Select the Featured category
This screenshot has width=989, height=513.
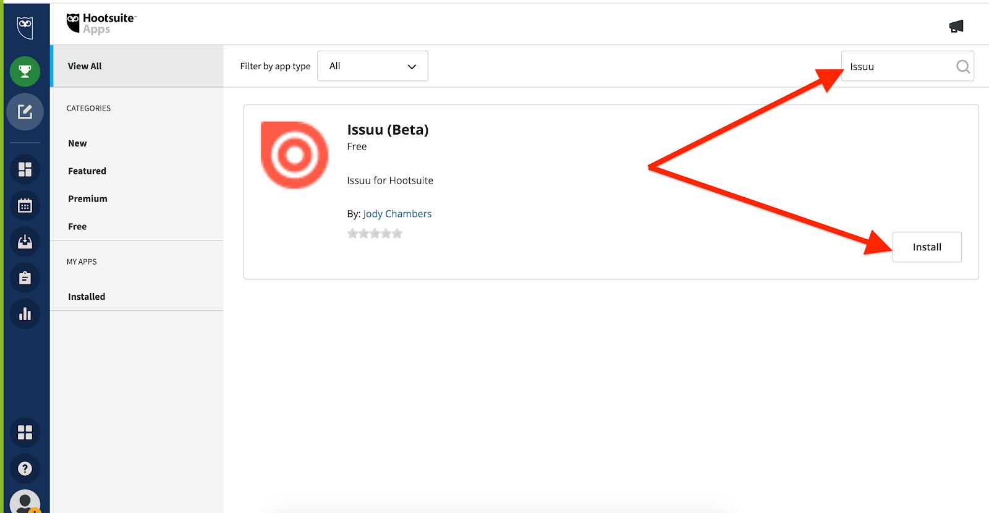pos(87,171)
